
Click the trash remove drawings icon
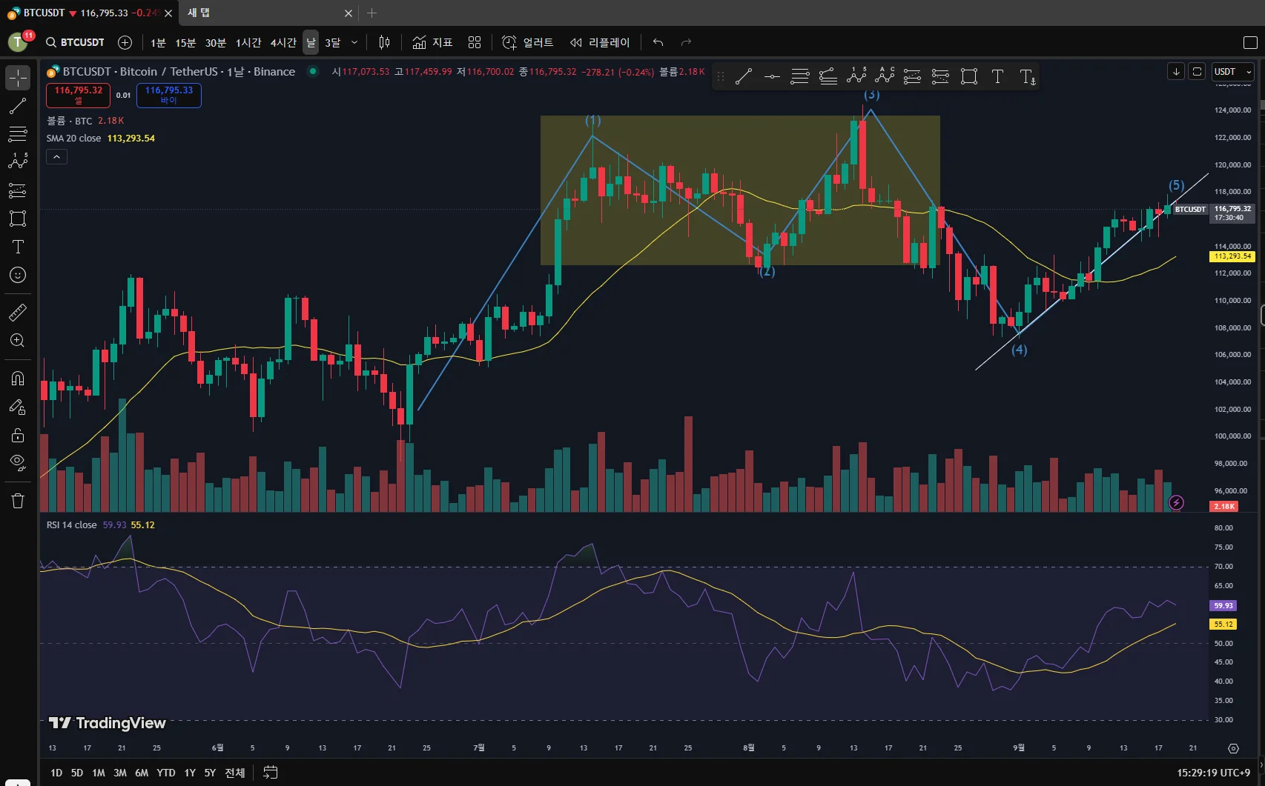[x=18, y=501]
